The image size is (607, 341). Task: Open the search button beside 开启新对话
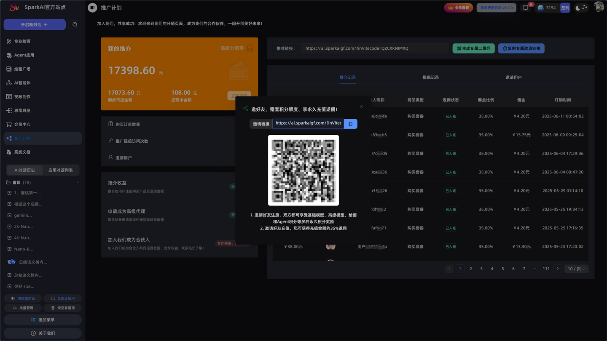pos(75,24)
